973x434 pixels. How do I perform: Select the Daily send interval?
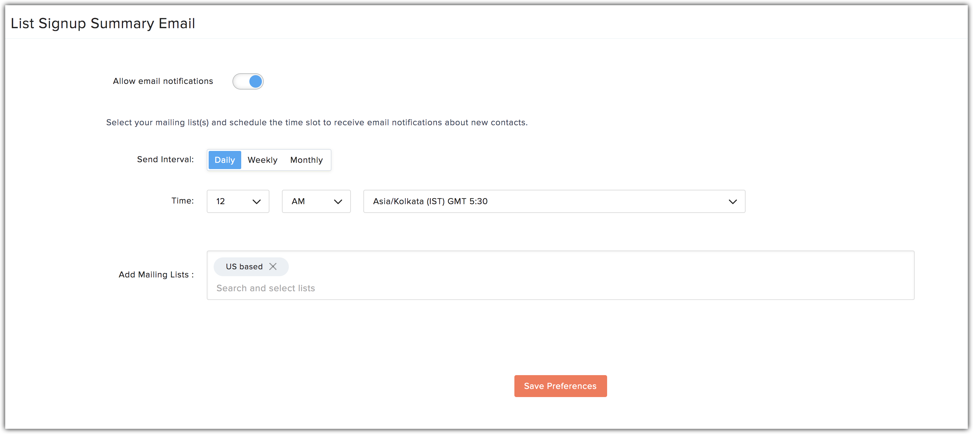coord(224,160)
